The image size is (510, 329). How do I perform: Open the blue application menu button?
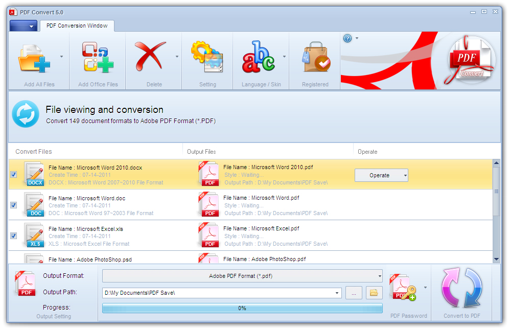coord(24,26)
